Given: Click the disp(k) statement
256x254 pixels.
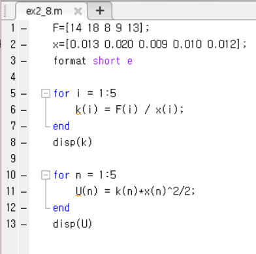Looking at the screenshot, I should [72, 142].
